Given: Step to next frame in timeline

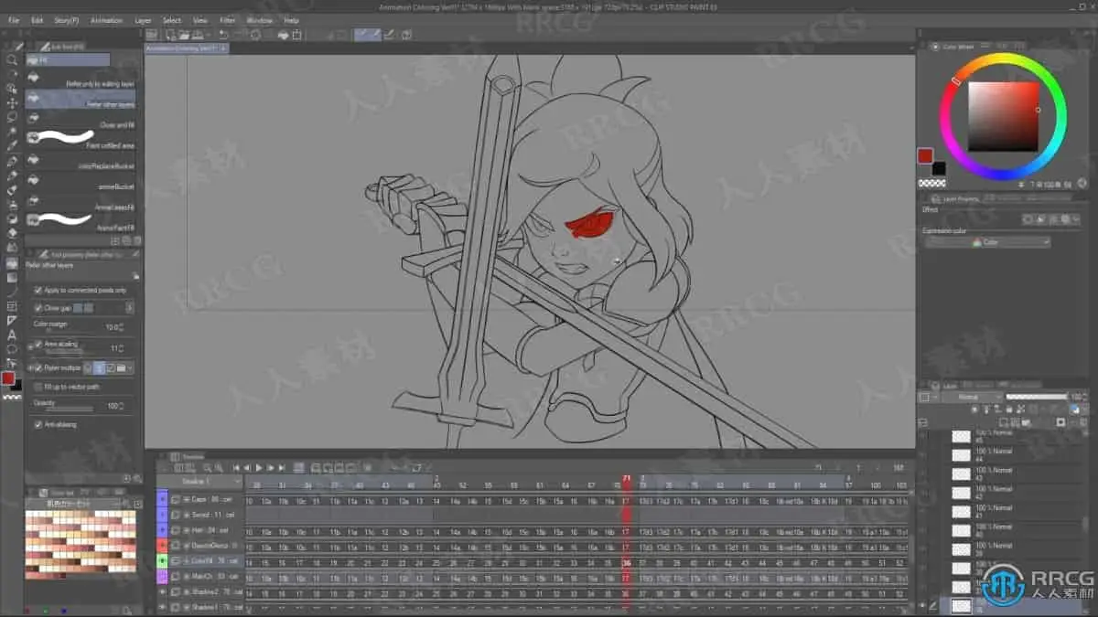Looking at the screenshot, I should (271, 467).
